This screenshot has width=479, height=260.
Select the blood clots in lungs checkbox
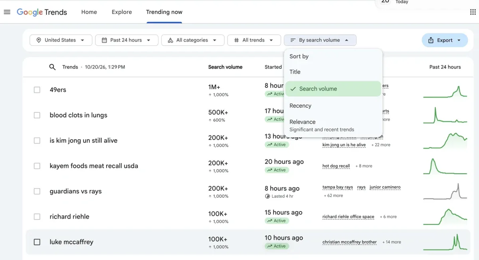[37, 115]
